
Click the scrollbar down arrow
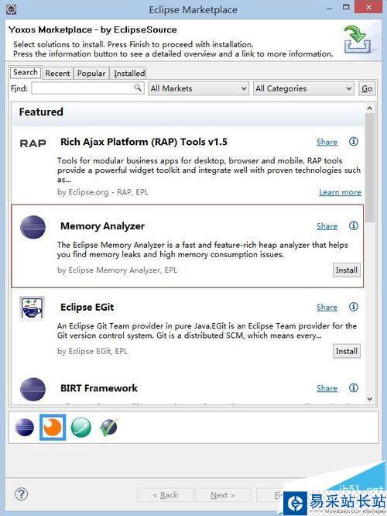click(369, 399)
